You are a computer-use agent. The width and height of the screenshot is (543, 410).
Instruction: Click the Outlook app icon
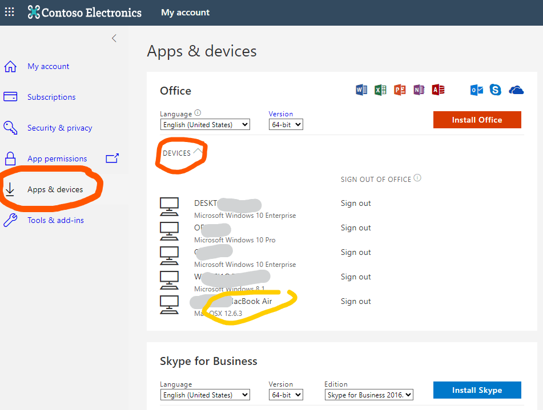[x=477, y=90]
